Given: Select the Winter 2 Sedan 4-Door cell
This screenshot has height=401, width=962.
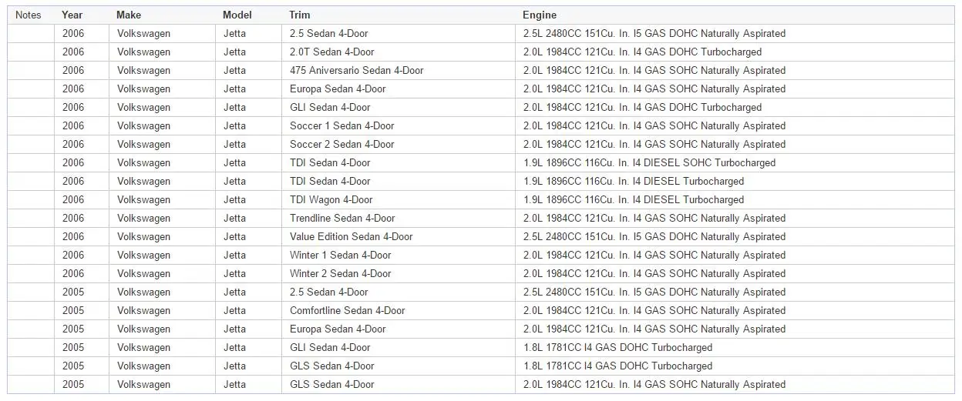Looking at the screenshot, I should tap(399, 274).
